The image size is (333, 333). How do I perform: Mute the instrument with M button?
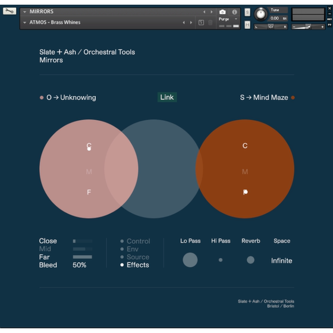point(247,25)
